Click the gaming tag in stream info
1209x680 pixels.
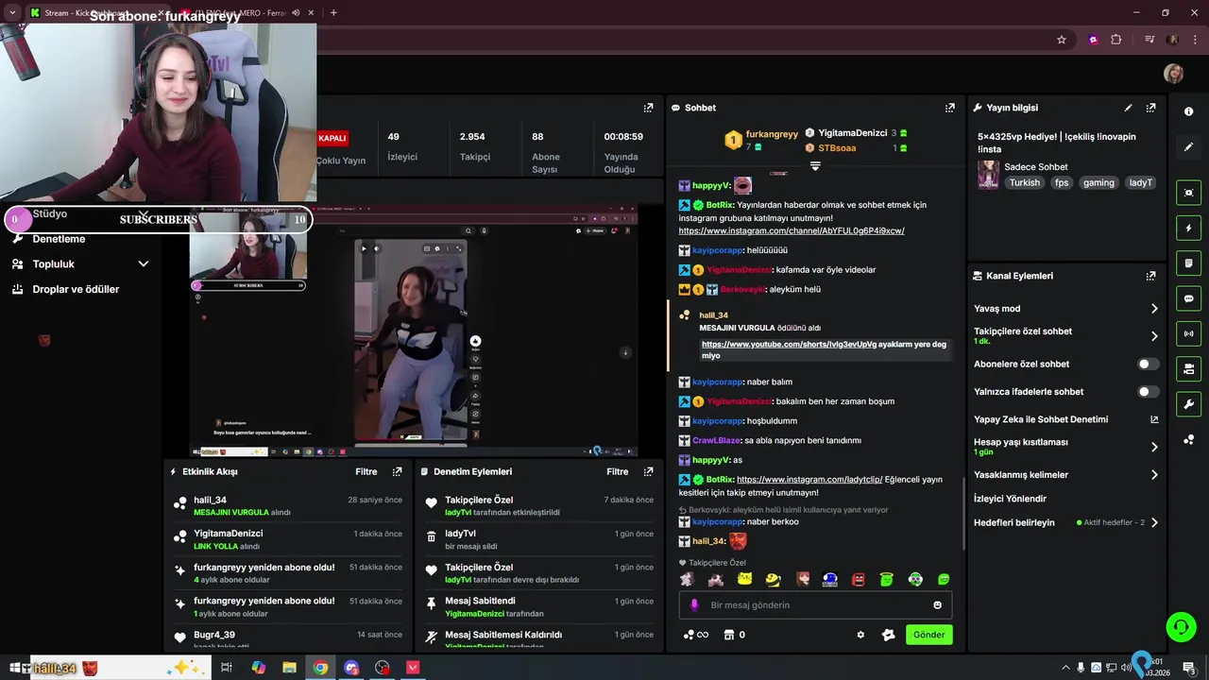pos(1098,182)
